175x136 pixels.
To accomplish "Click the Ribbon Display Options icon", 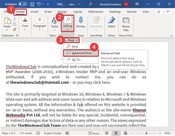I will point(137,4).
